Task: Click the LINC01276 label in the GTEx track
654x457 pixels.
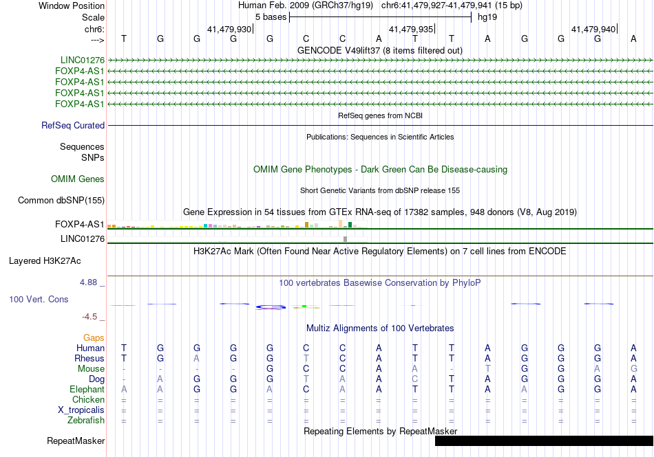Action: coord(82,239)
